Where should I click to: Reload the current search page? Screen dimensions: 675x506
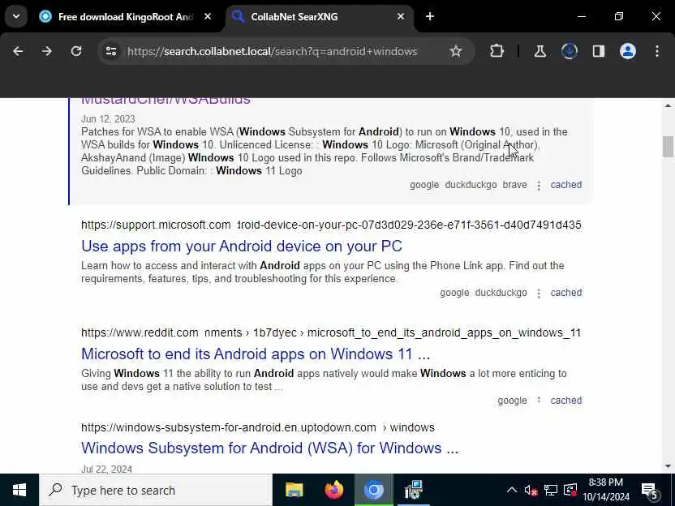pos(76,51)
